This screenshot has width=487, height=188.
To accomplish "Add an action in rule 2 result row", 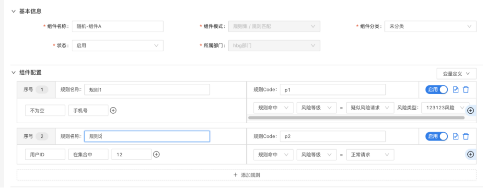I will pyautogui.click(x=471, y=154).
